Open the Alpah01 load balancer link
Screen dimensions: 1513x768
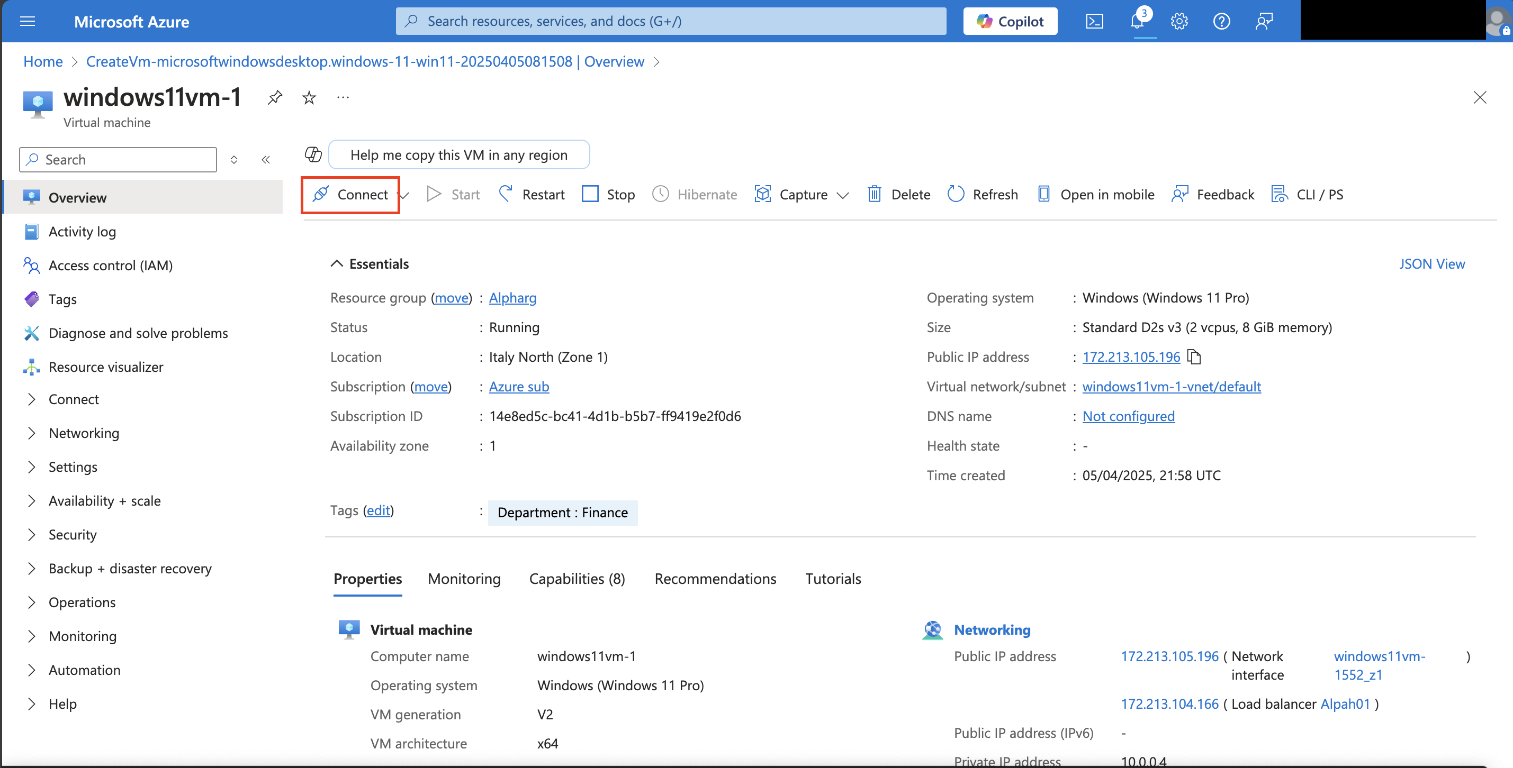coord(1345,704)
